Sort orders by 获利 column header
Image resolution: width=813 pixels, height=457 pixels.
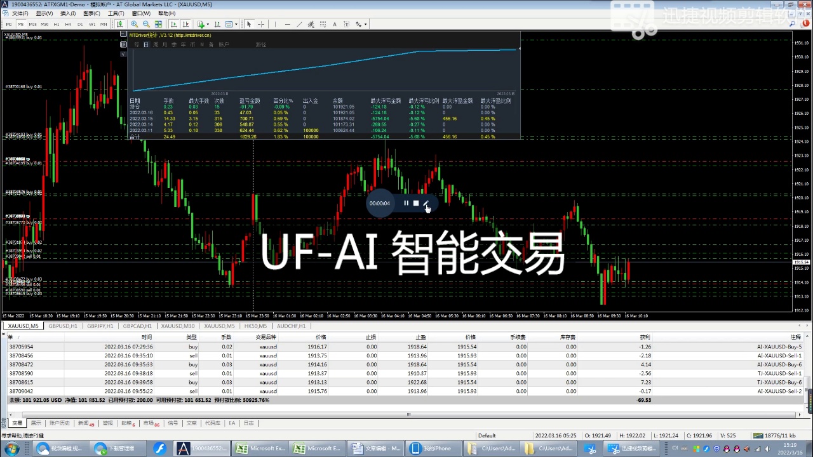pos(645,337)
